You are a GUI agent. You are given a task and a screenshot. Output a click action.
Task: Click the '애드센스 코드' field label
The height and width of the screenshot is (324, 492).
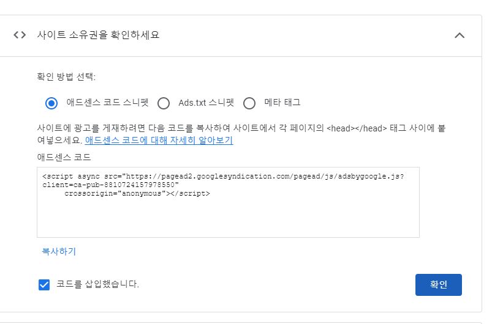(64, 157)
